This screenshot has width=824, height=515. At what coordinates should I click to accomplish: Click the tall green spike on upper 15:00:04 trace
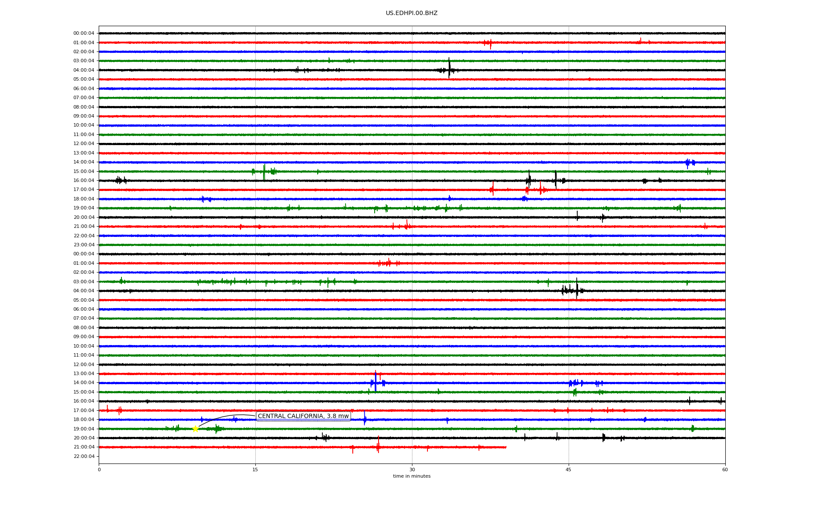coord(264,172)
